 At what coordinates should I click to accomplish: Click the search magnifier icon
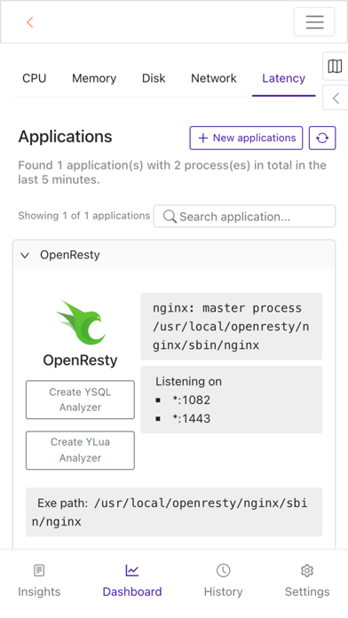[170, 217]
